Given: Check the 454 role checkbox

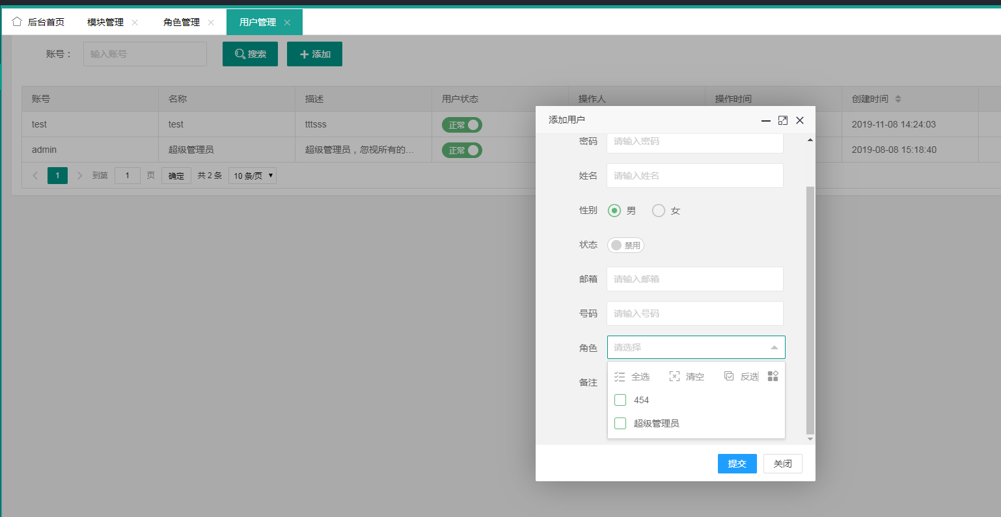Looking at the screenshot, I should (x=620, y=400).
